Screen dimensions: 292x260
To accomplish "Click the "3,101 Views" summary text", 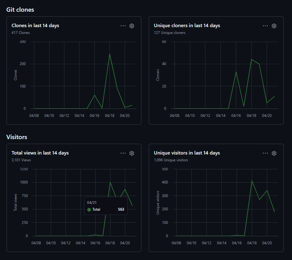I will point(21,160).
